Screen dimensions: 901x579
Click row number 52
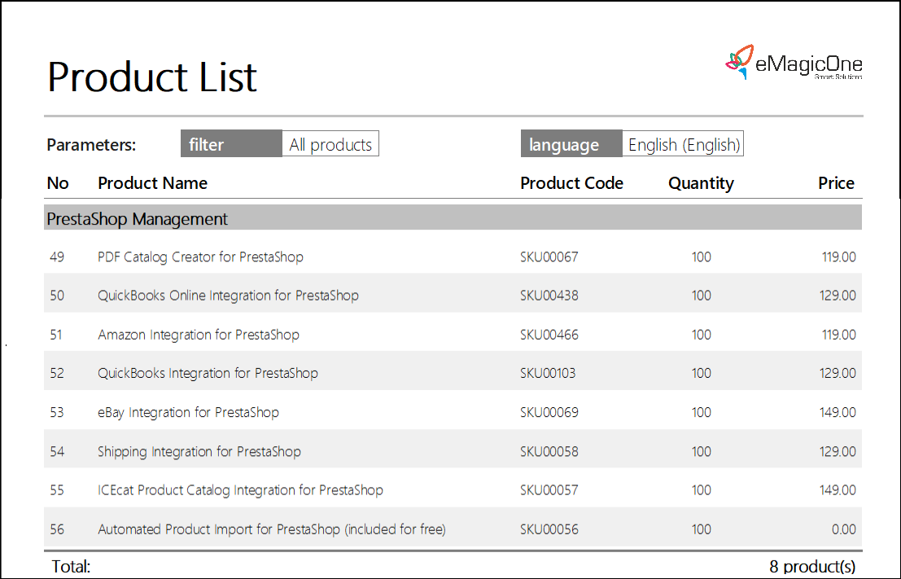tap(57, 373)
